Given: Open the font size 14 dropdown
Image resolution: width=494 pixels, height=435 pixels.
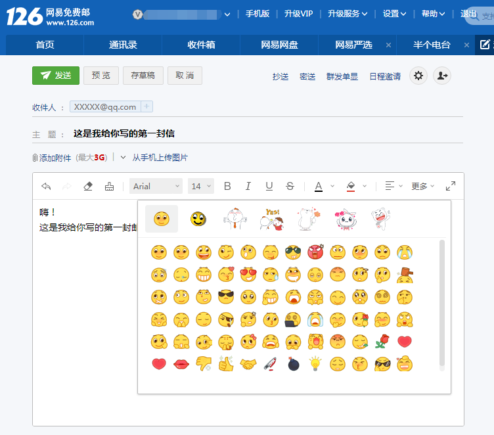Looking at the screenshot, I should [200, 187].
